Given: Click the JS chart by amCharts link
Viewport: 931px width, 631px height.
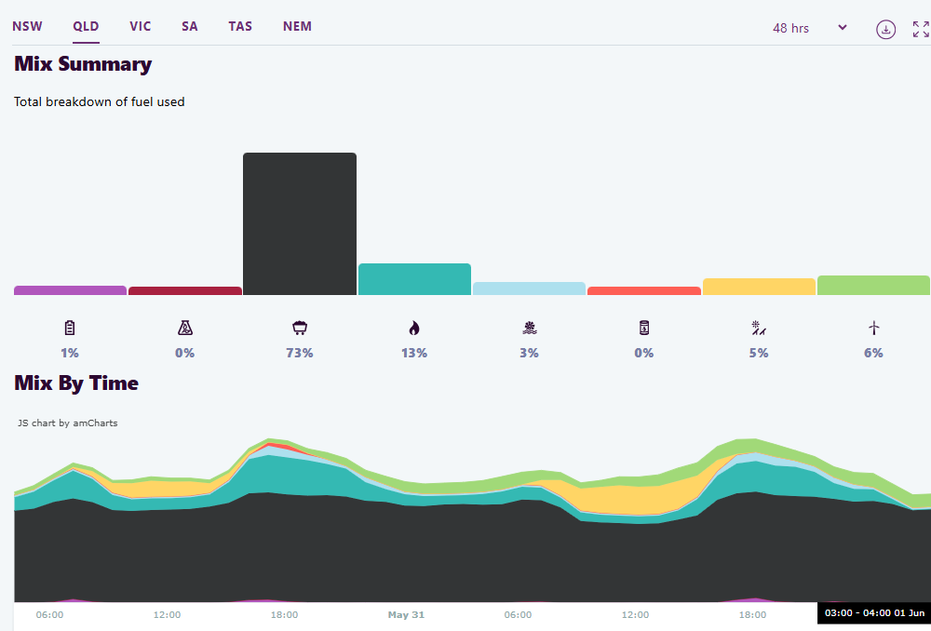Looking at the screenshot, I should 67,423.
